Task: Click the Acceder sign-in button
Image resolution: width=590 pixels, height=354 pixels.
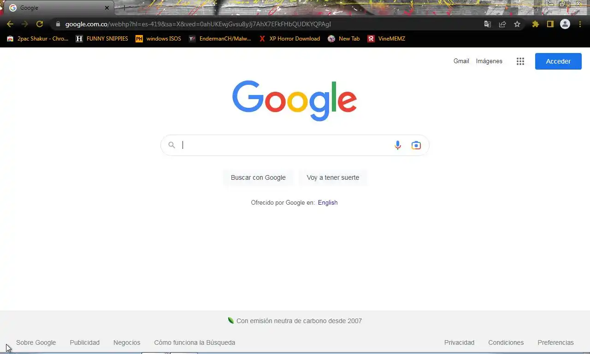Action: (558, 61)
